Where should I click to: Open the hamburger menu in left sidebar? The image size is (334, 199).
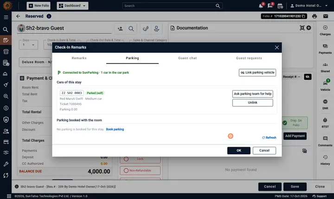pos(6,17)
